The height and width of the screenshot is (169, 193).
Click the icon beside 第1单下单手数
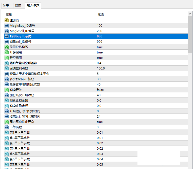click(7, 132)
